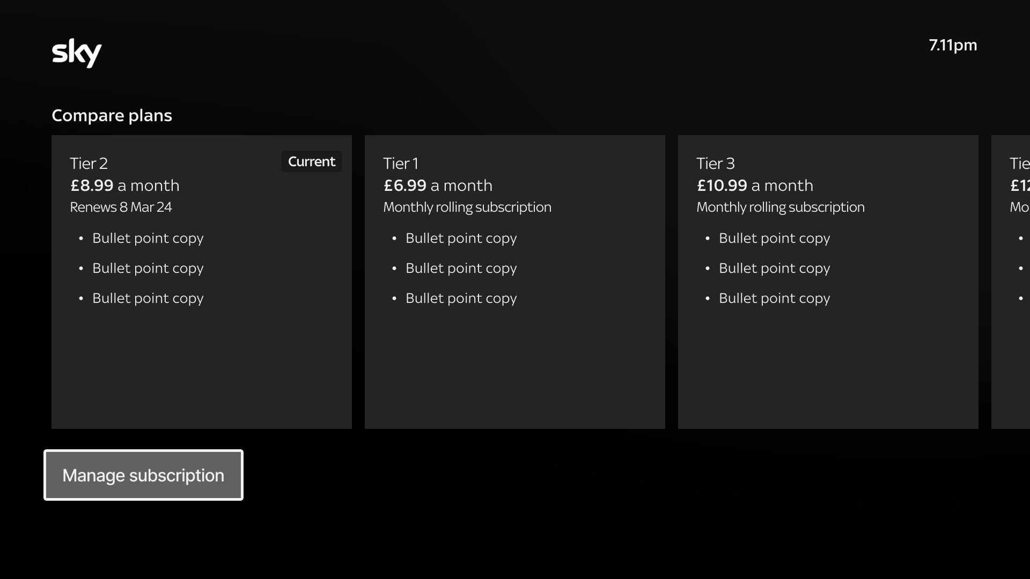1030x579 pixels.
Task: Select the Tier 1 plan card
Action: point(514,354)
